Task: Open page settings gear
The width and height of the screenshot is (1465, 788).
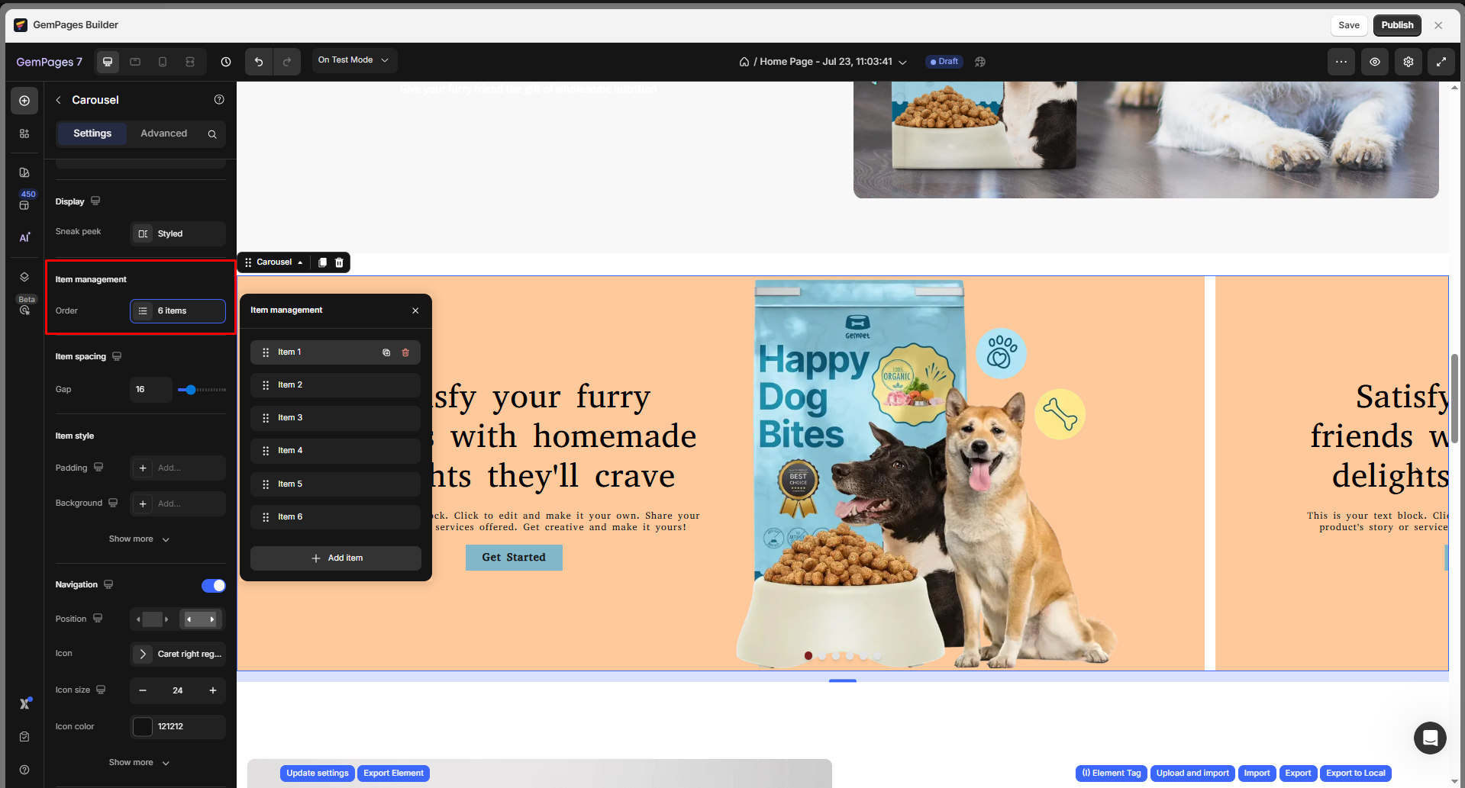Action: click(1409, 62)
